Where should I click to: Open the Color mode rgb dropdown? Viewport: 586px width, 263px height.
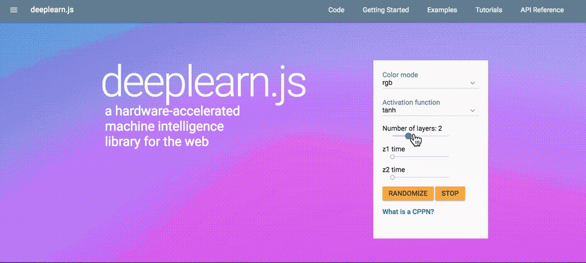point(430,83)
